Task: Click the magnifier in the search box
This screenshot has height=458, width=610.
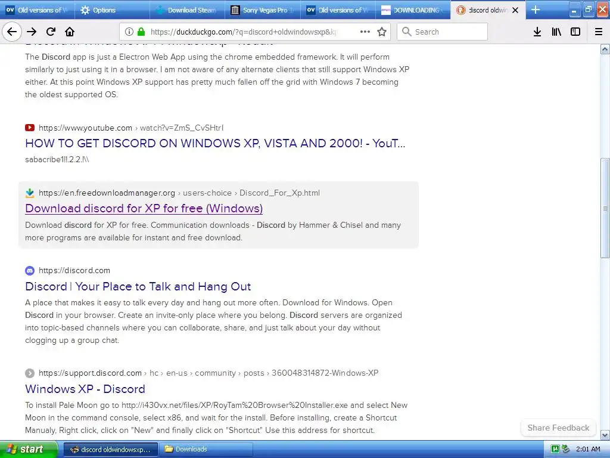Action: [x=406, y=32]
